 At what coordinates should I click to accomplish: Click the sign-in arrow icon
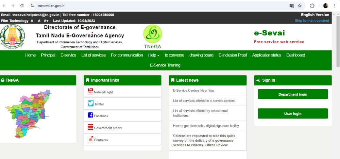point(258,80)
